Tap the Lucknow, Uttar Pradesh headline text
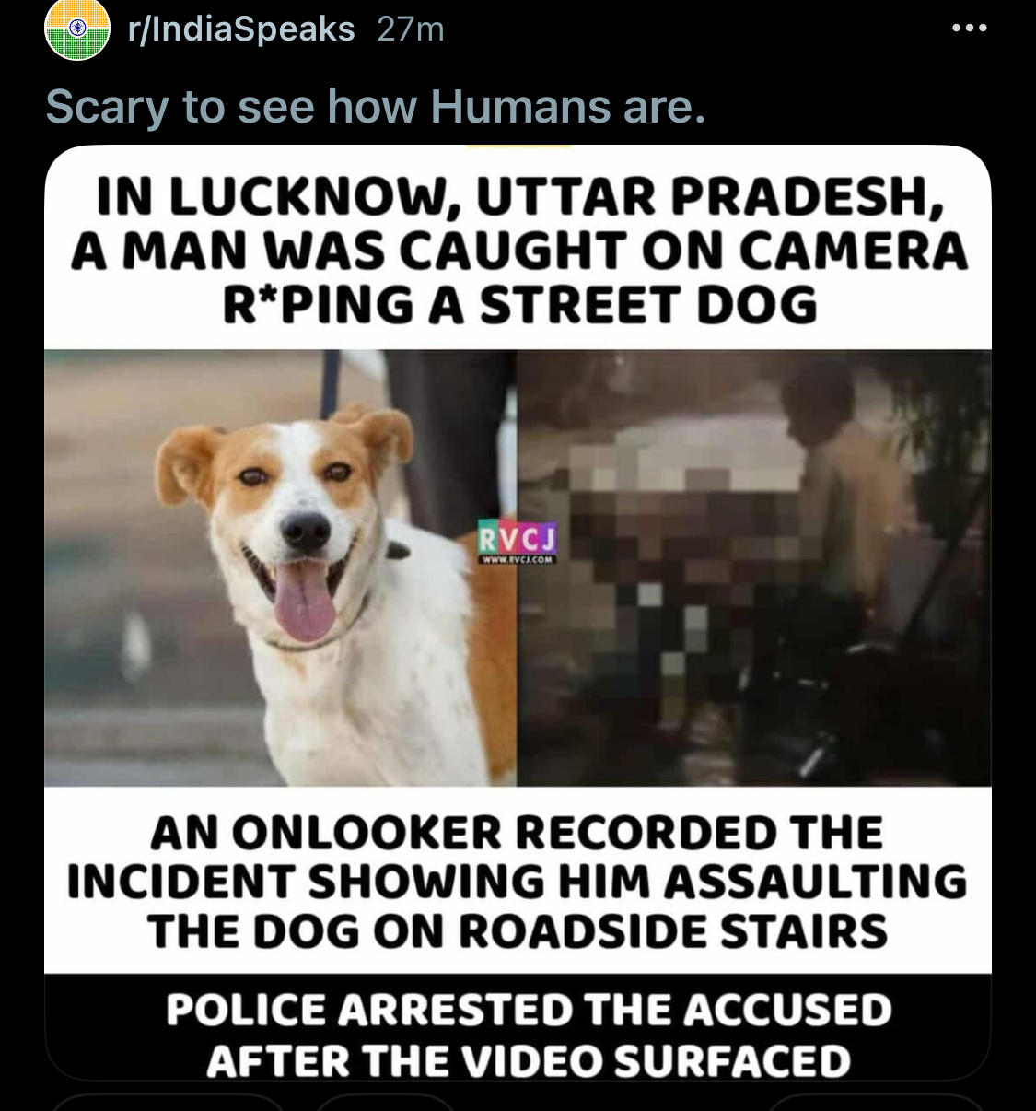 coord(518,250)
